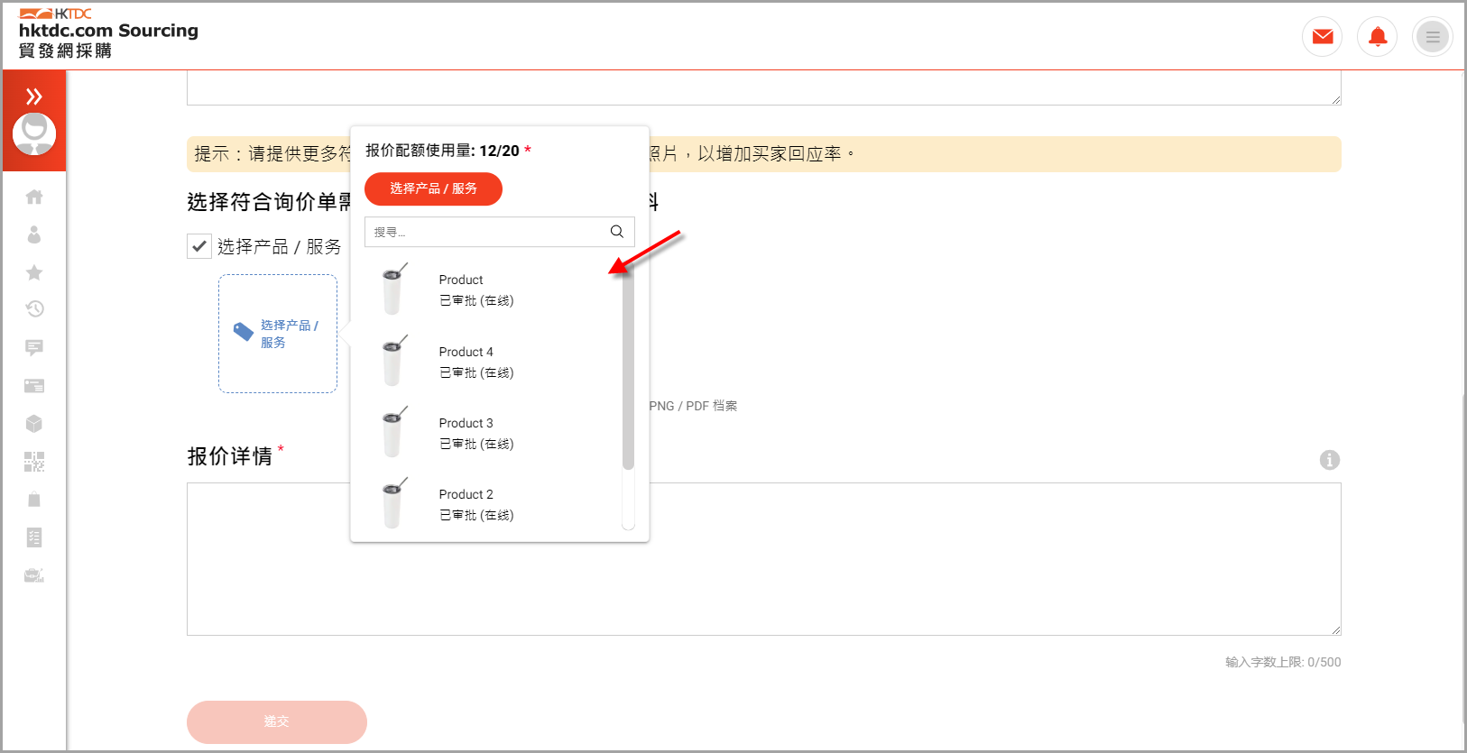Click the red 选择产品 / 服务 button
Viewport: 1467px width, 753px height.
433,188
